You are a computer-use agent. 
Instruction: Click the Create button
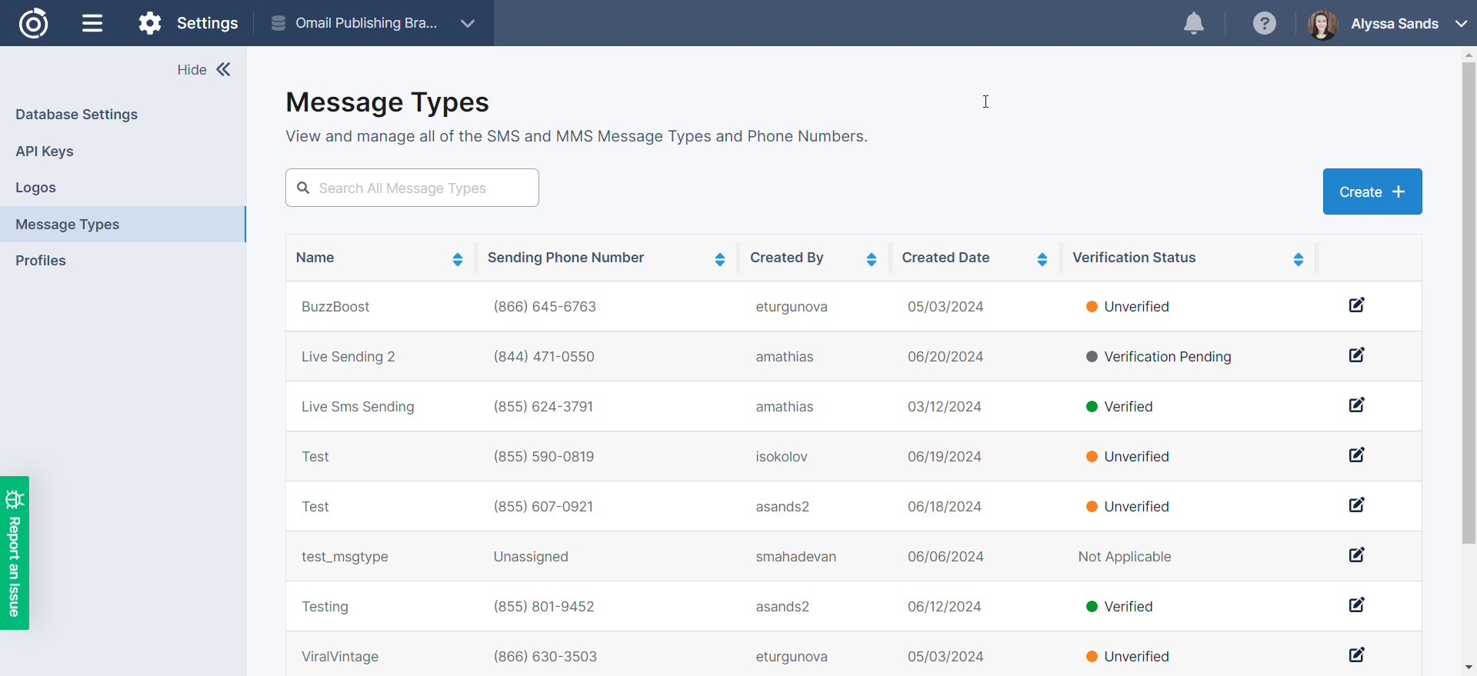(1372, 191)
